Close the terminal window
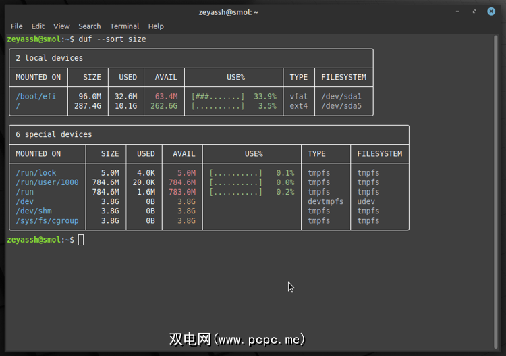 point(490,11)
